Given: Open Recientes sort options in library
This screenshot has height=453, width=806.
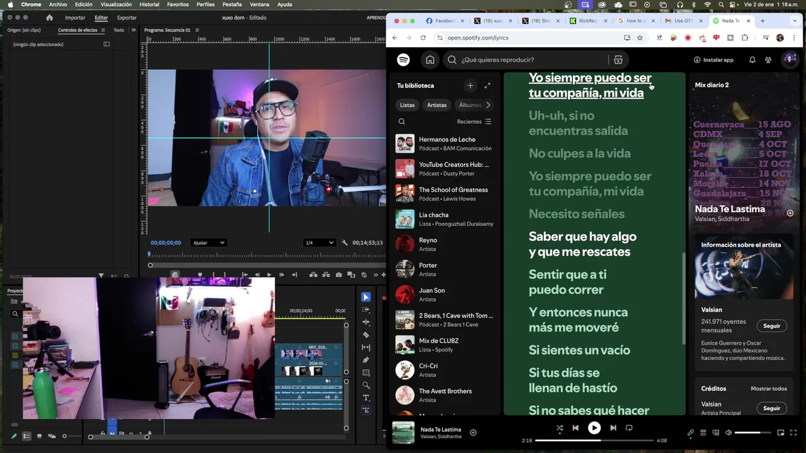Looking at the screenshot, I should pyautogui.click(x=474, y=121).
